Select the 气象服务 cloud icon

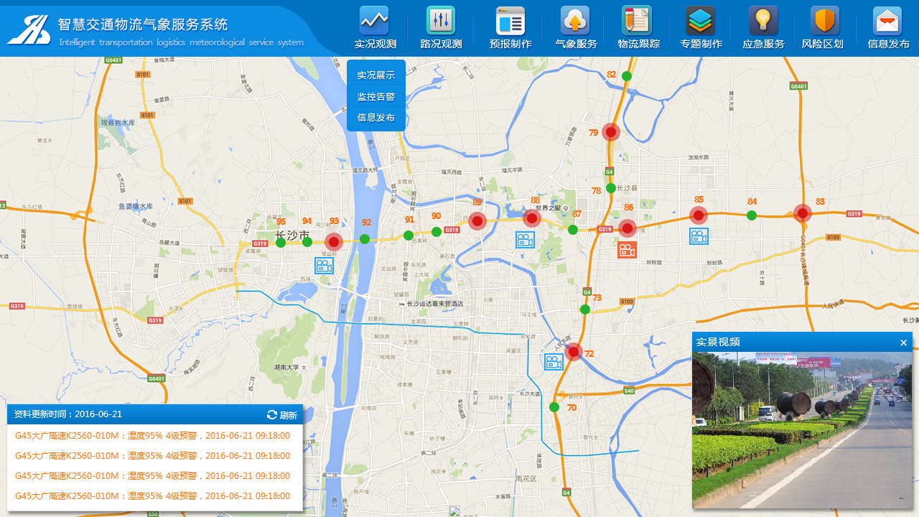pos(575,22)
